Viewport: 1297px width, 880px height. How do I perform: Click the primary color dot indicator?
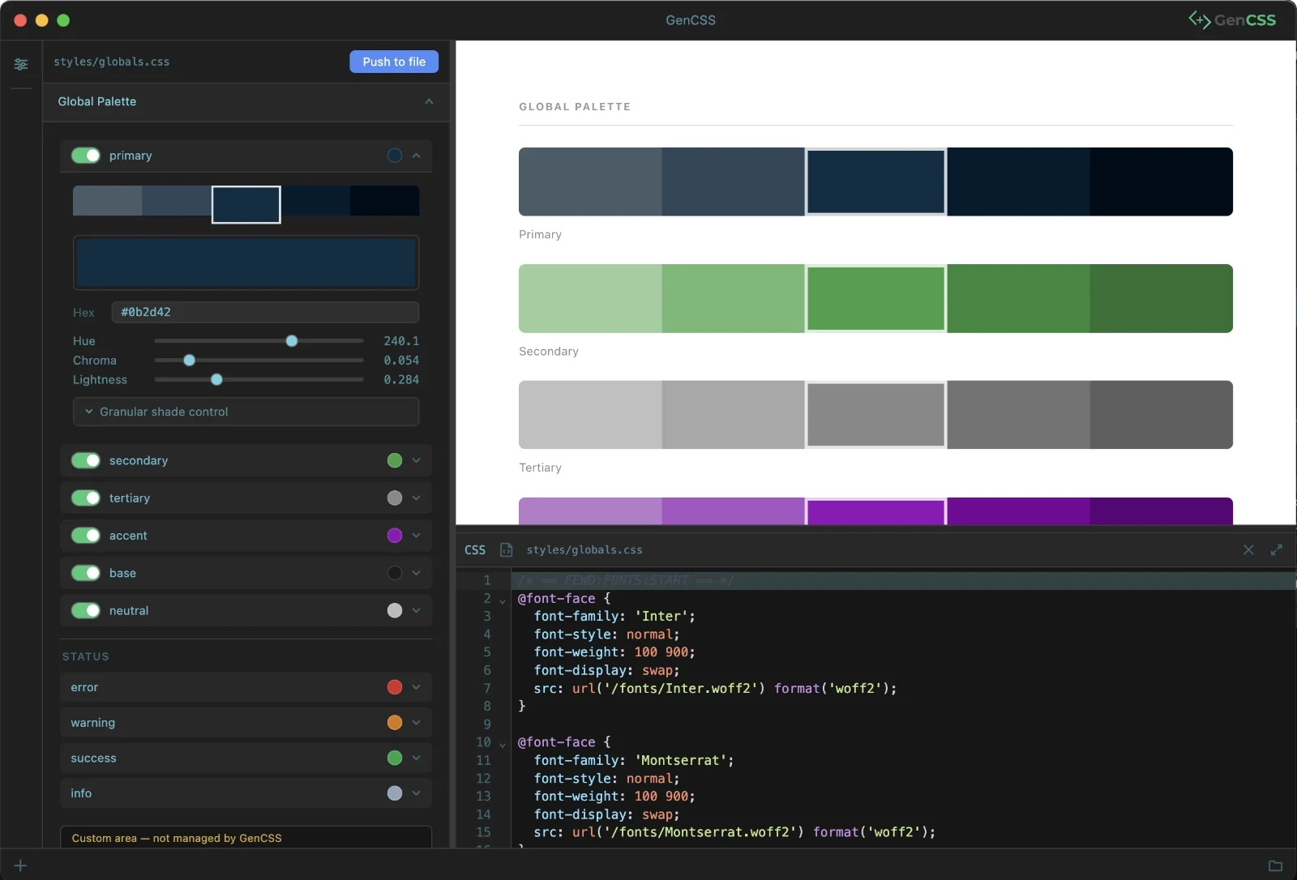(x=395, y=156)
